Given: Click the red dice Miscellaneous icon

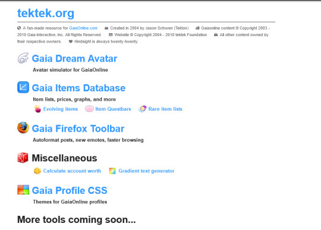Looking at the screenshot, I should (x=23, y=158).
